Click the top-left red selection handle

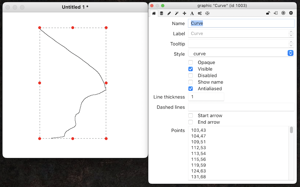tap(40, 28)
